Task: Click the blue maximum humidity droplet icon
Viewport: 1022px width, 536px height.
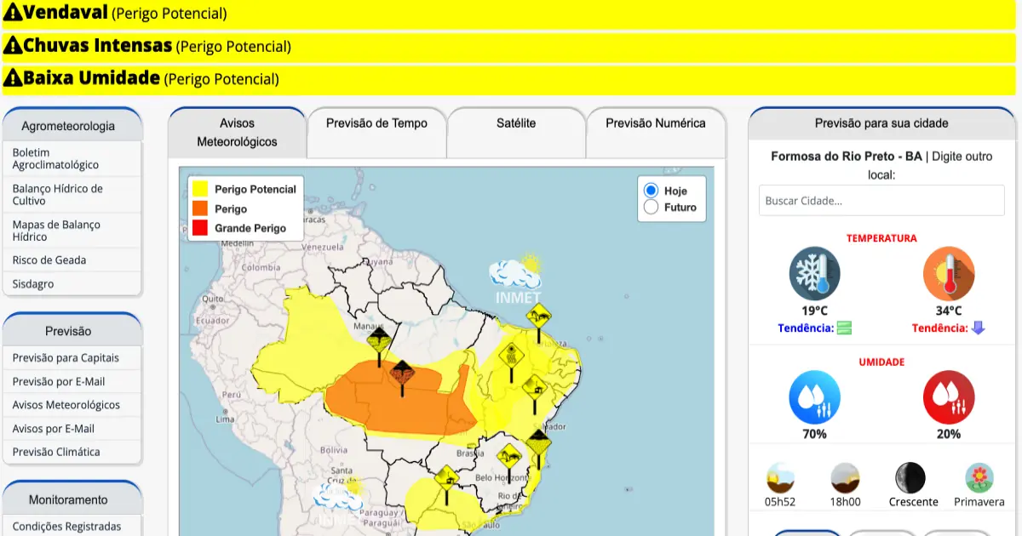Action: click(814, 397)
